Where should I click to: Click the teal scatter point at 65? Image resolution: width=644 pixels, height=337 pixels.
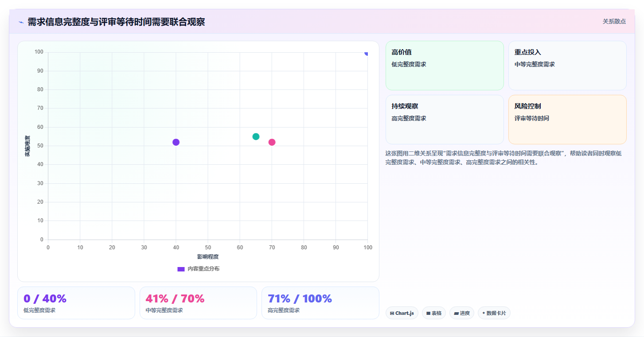coord(256,136)
